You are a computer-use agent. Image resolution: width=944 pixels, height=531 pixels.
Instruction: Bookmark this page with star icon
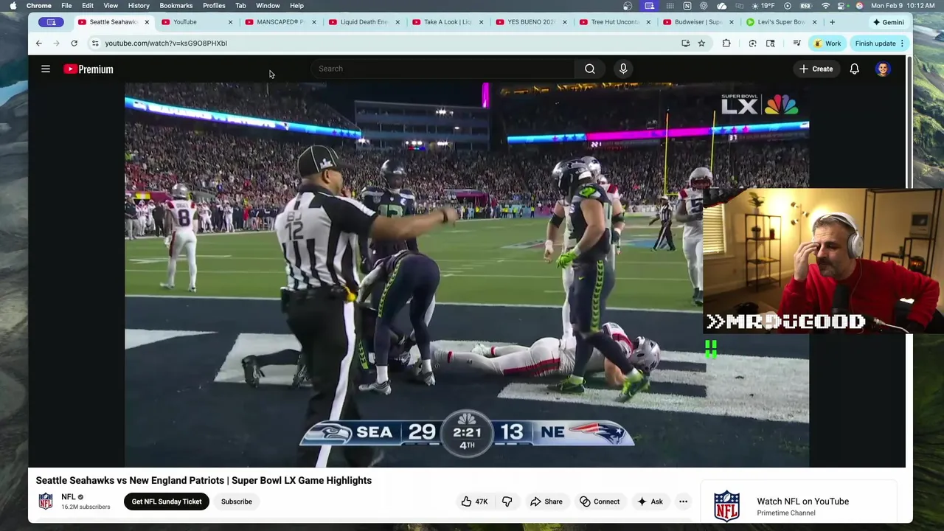pos(701,44)
